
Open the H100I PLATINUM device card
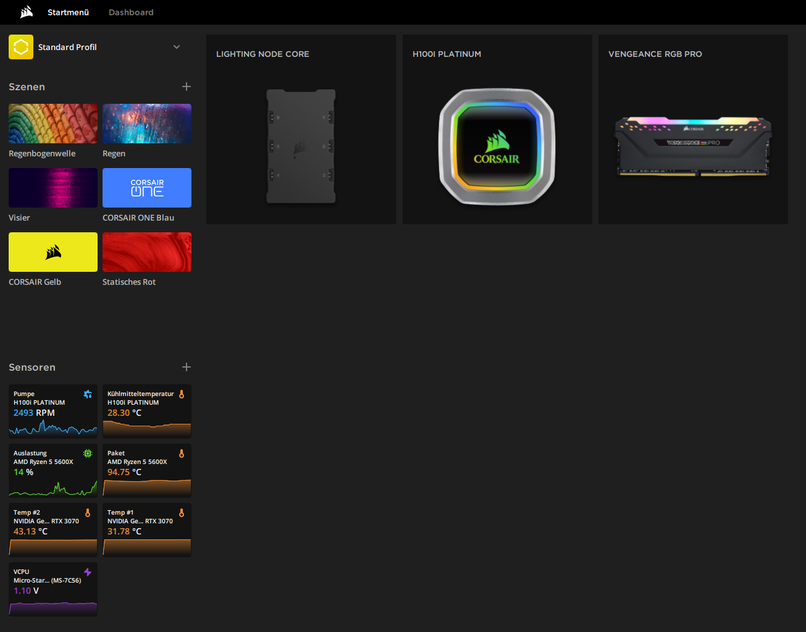(497, 129)
